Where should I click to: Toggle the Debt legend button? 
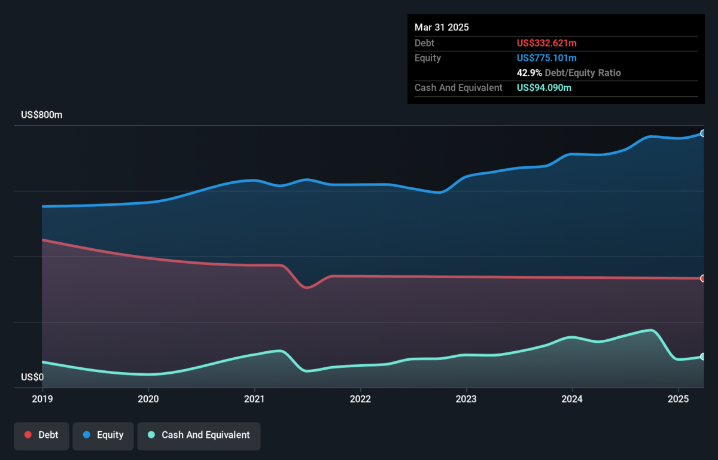[x=41, y=435]
